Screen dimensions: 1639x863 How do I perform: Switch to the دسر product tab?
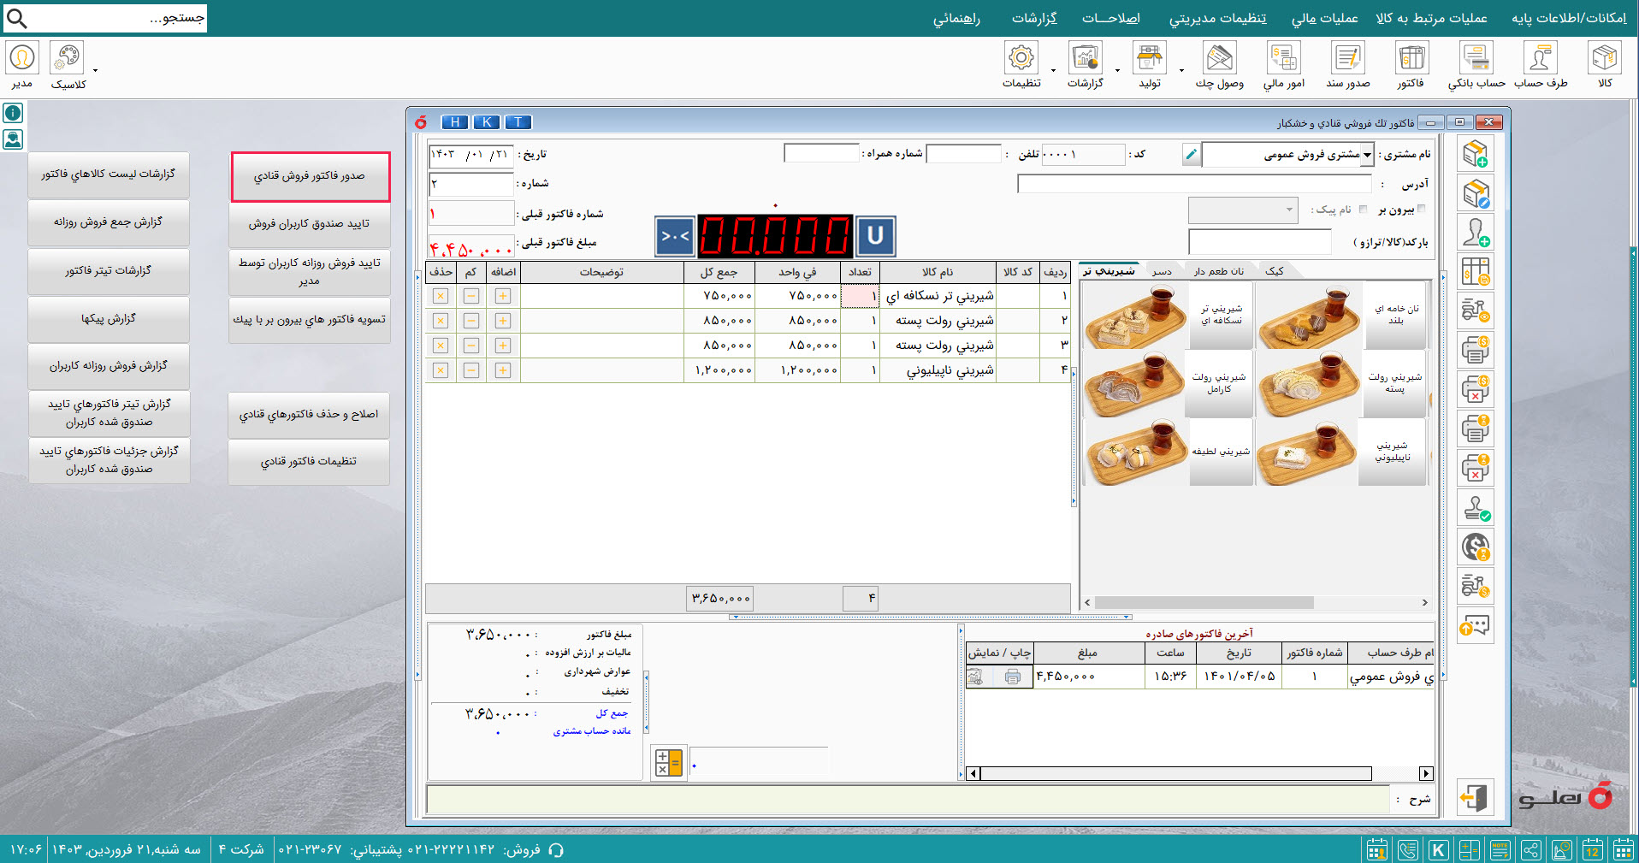(1162, 271)
